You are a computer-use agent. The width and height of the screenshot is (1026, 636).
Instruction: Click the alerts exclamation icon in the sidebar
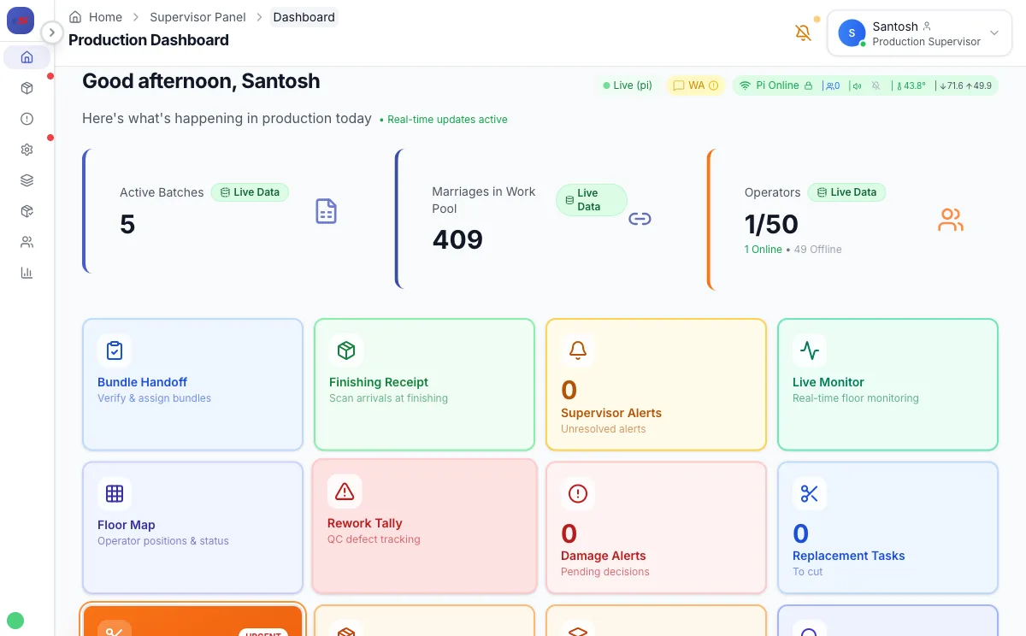click(x=27, y=118)
